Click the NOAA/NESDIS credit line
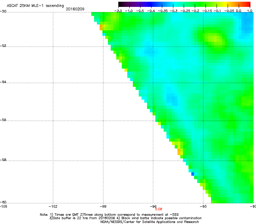The image size is (256, 224). click(x=149, y=222)
